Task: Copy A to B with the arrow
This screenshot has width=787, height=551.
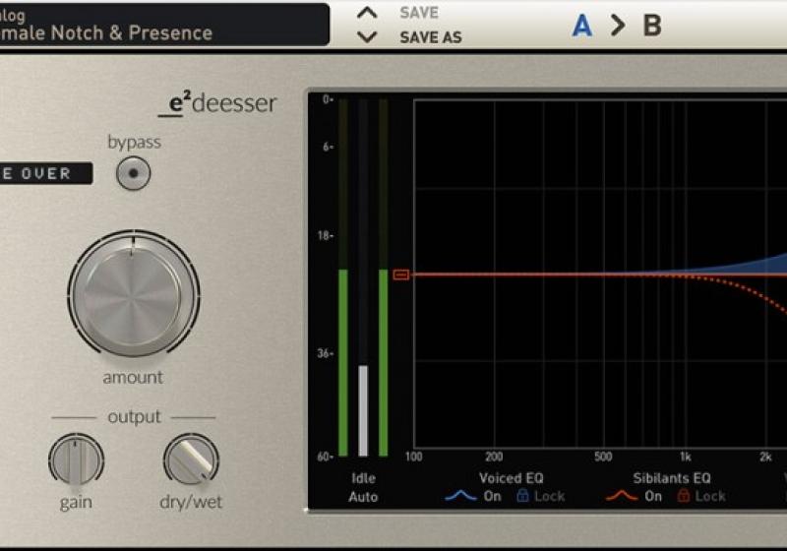Action: click(618, 26)
